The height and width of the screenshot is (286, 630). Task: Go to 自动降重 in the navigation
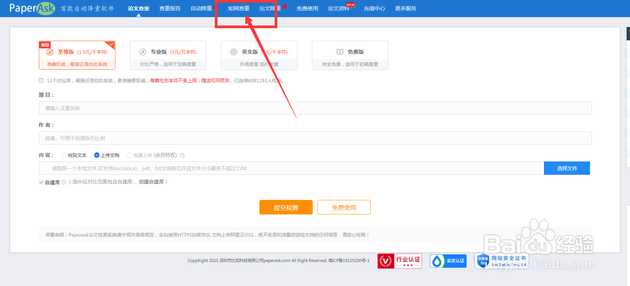tap(201, 8)
